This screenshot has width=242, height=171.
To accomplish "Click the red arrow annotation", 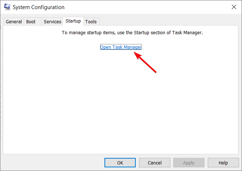I will (x=145, y=62).
